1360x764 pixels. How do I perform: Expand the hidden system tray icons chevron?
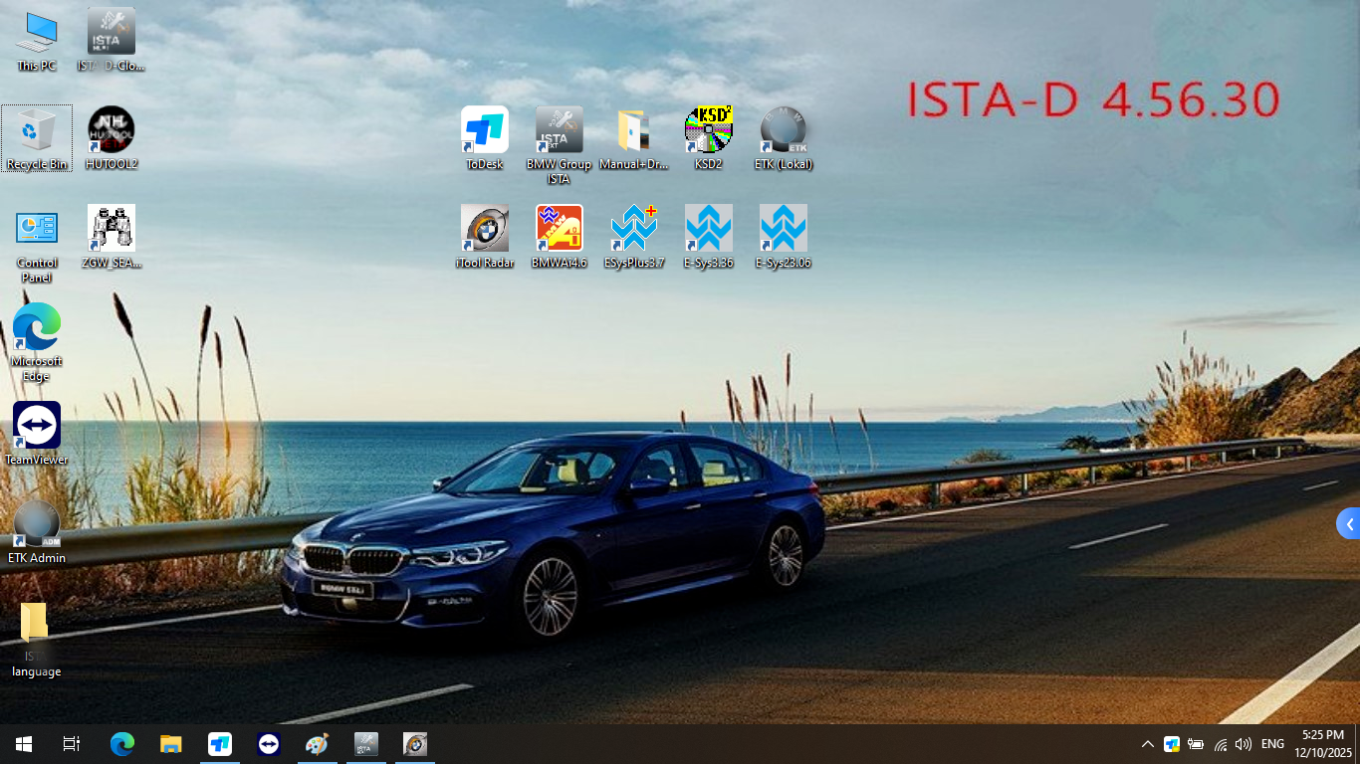tap(1147, 744)
